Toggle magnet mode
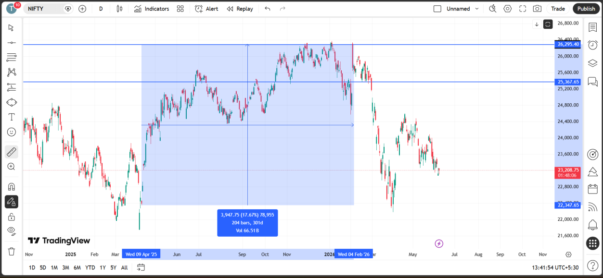Viewport: 603px width, 278px height. pyautogui.click(x=11, y=187)
